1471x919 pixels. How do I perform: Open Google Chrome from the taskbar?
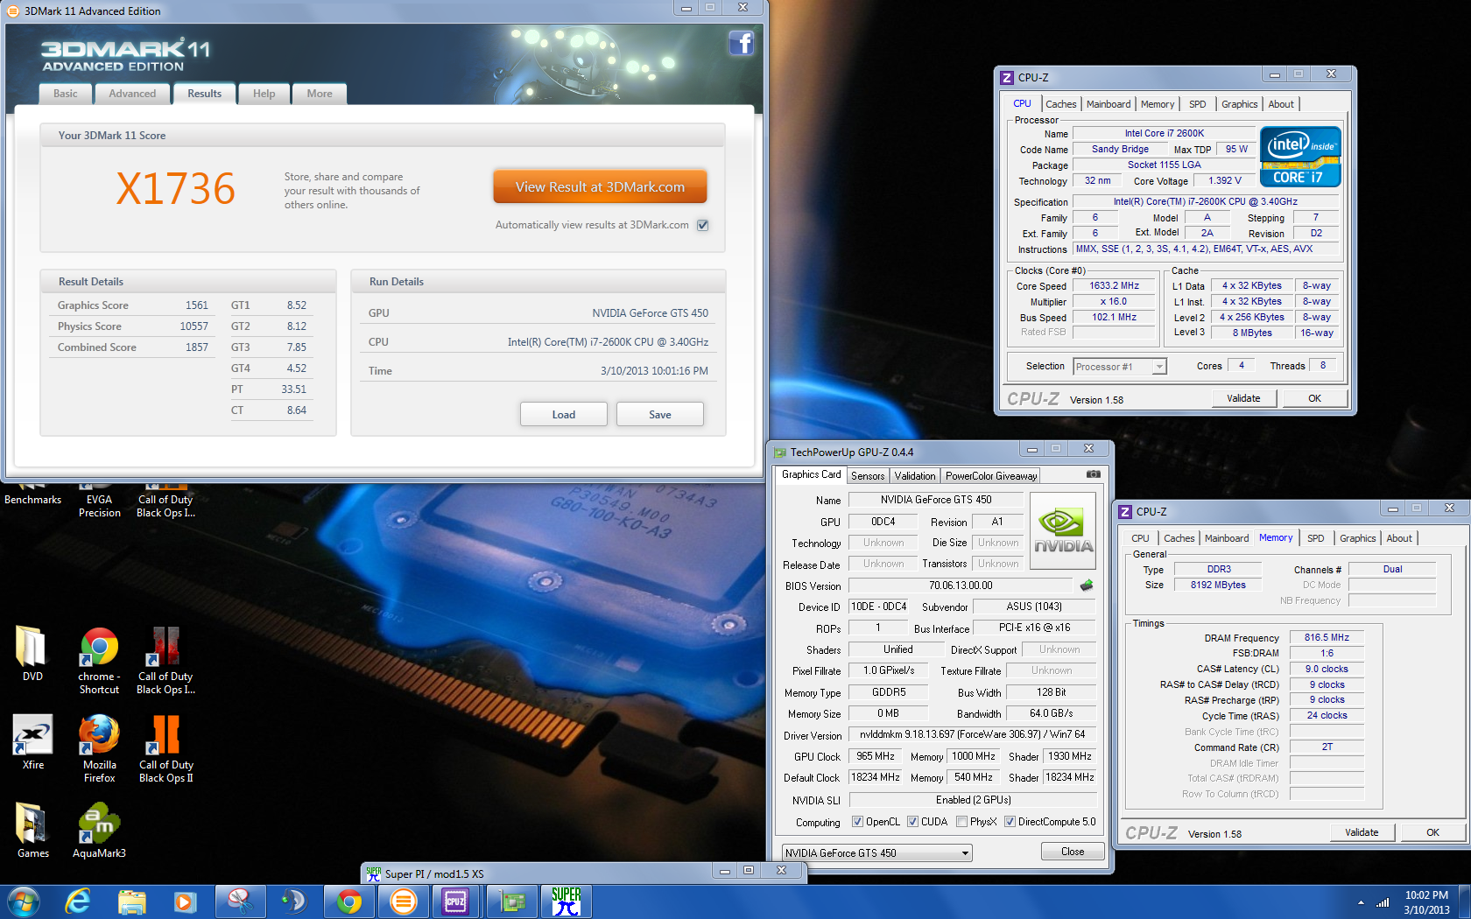[x=348, y=901]
